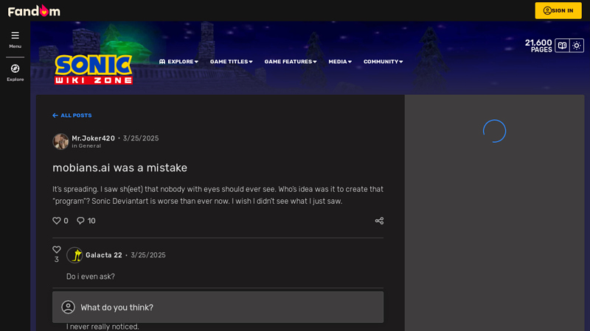Open Galacta 22's avatar
This screenshot has height=331, width=590.
tap(74, 255)
